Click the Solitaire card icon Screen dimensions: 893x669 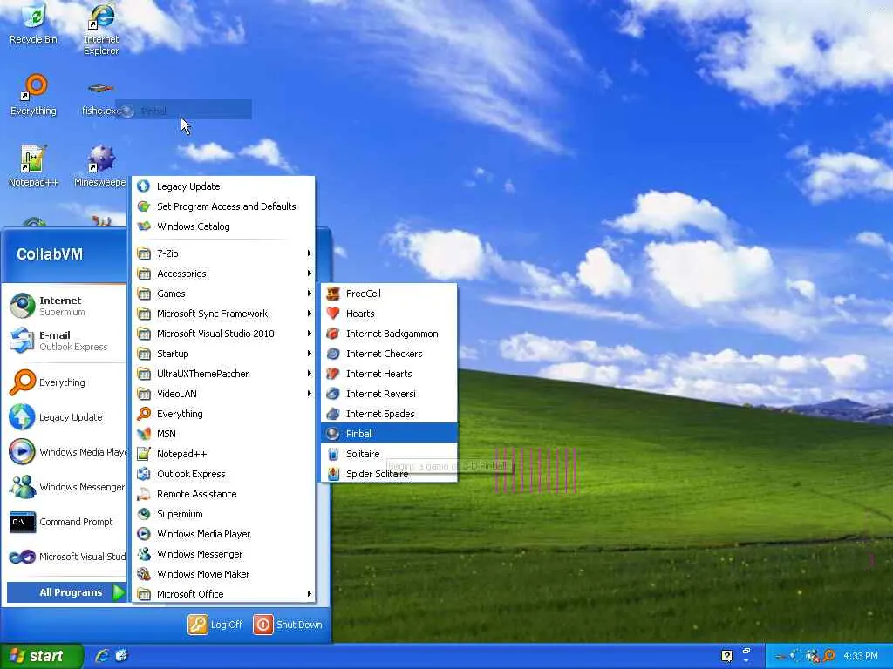click(333, 453)
